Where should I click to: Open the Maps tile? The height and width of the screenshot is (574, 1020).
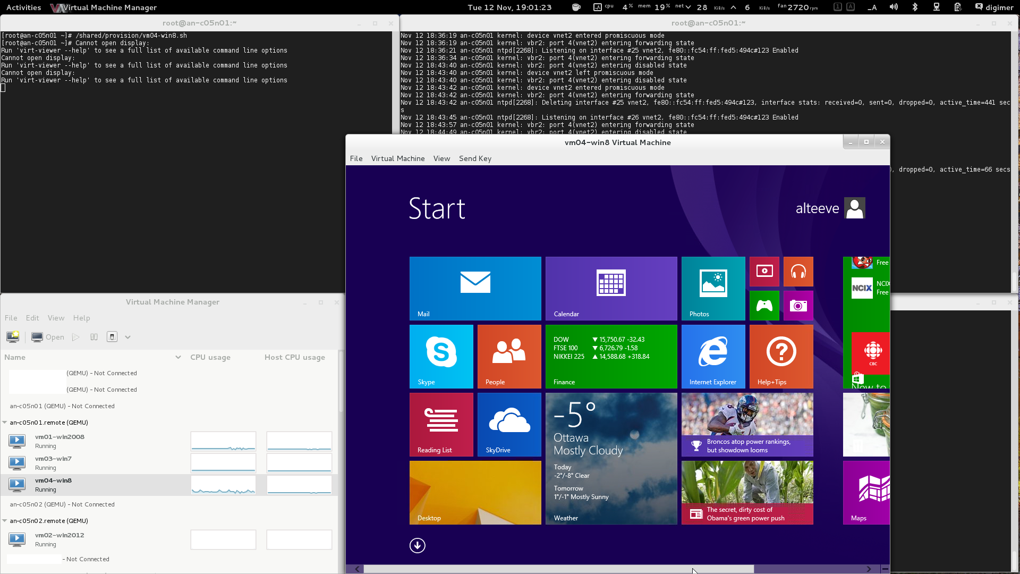click(x=866, y=493)
